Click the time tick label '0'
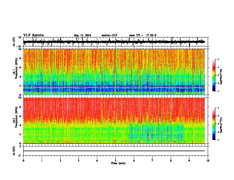This screenshot has height=180, width=234. 23,161
